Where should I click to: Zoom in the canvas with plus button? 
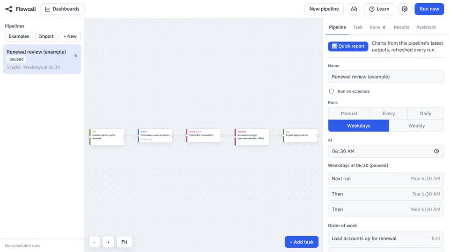tap(108, 242)
